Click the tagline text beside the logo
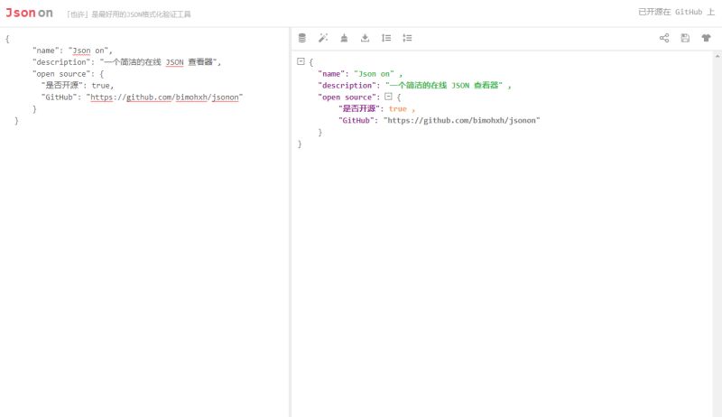722x417 pixels. (x=129, y=14)
